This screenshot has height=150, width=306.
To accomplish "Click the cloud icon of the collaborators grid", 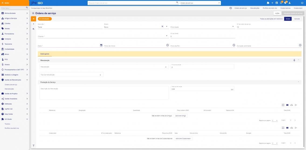I will click(291, 128).
